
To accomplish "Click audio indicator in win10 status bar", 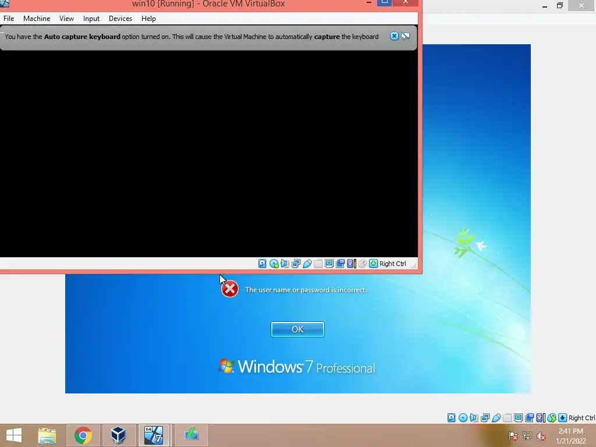I will tap(285, 264).
